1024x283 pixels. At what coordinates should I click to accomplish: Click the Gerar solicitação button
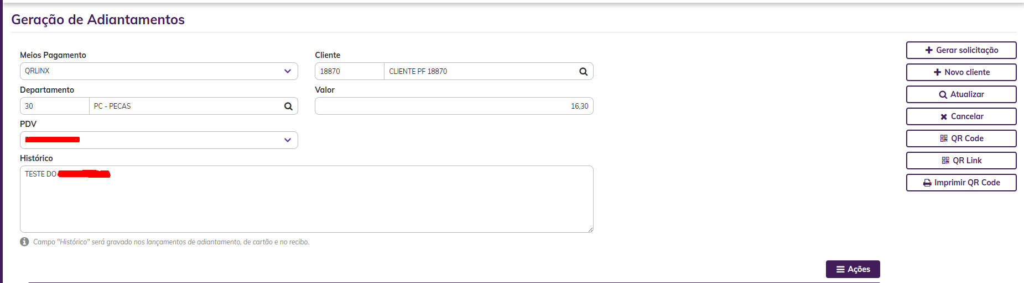[x=961, y=50]
